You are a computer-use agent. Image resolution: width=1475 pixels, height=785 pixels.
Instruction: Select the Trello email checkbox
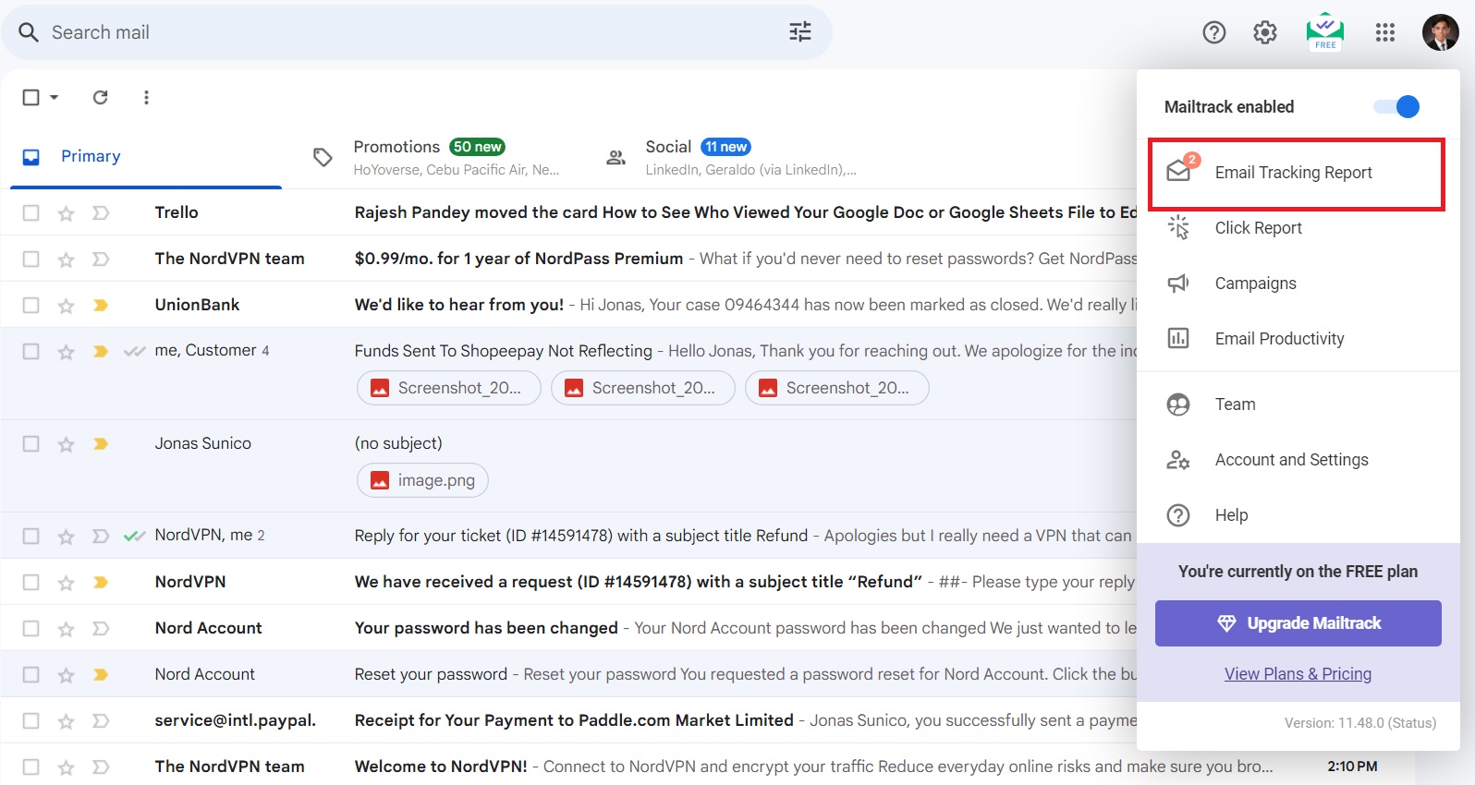tap(30, 212)
